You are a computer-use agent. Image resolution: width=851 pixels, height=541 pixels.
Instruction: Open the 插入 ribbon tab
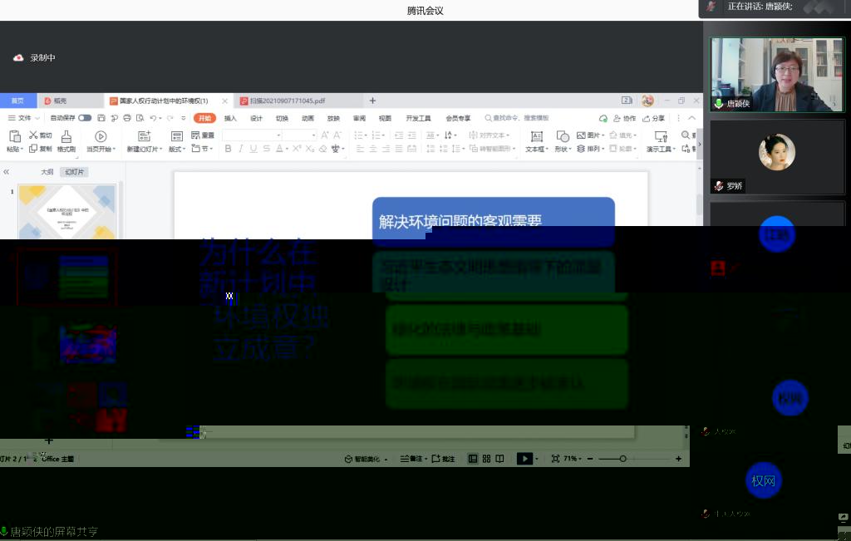(x=230, y=118)
